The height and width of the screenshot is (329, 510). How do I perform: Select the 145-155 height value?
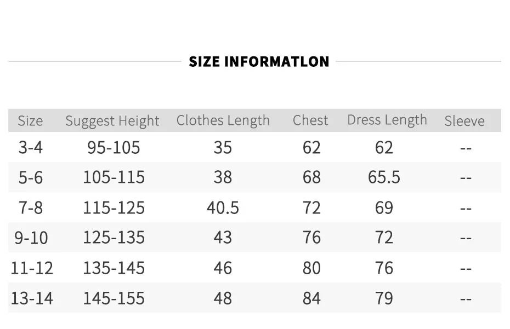tap(114, 298)
